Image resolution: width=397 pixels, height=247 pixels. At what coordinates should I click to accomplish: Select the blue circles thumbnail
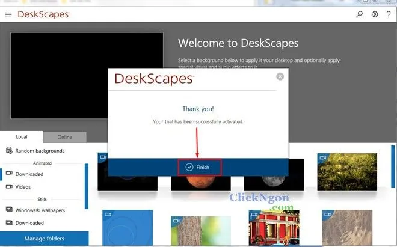point(128,228)
